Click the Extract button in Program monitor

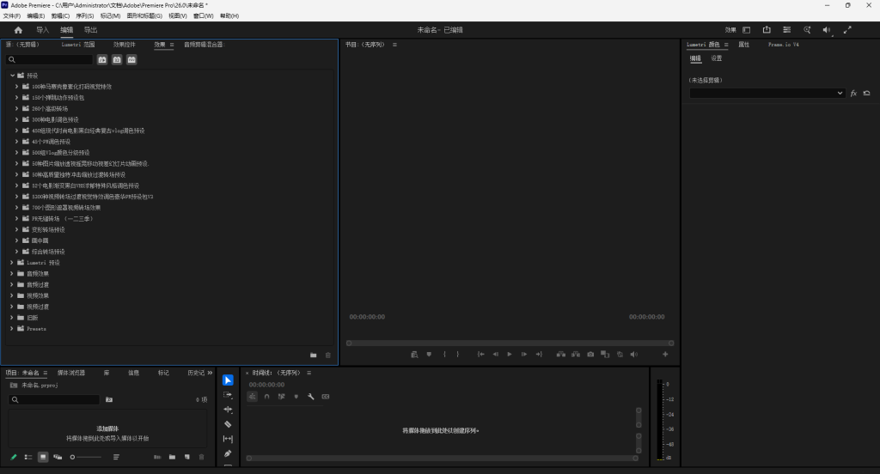pos(576,354)
